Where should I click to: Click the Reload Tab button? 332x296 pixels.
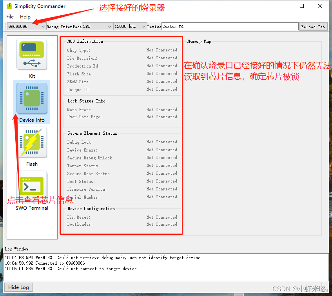click(x=313, y=27)
